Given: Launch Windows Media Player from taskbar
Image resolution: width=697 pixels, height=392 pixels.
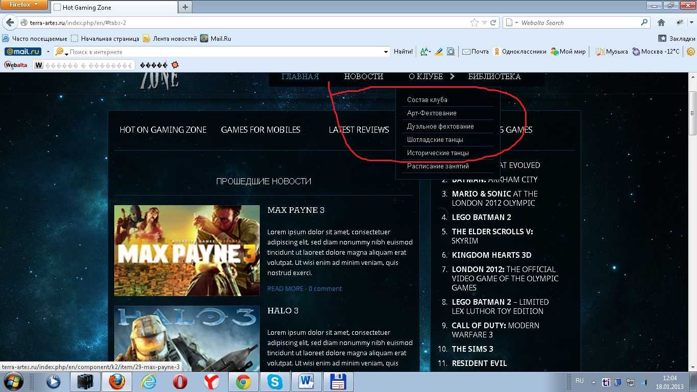Looking at the screenshot, I should (x=53, y=382).
